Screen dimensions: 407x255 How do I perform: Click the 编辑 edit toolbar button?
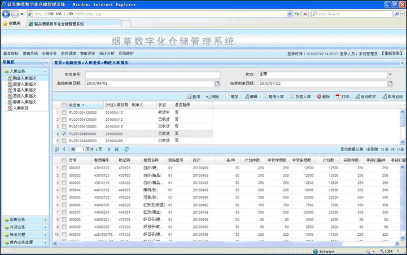pyautogui.click(x=251, y=97)
